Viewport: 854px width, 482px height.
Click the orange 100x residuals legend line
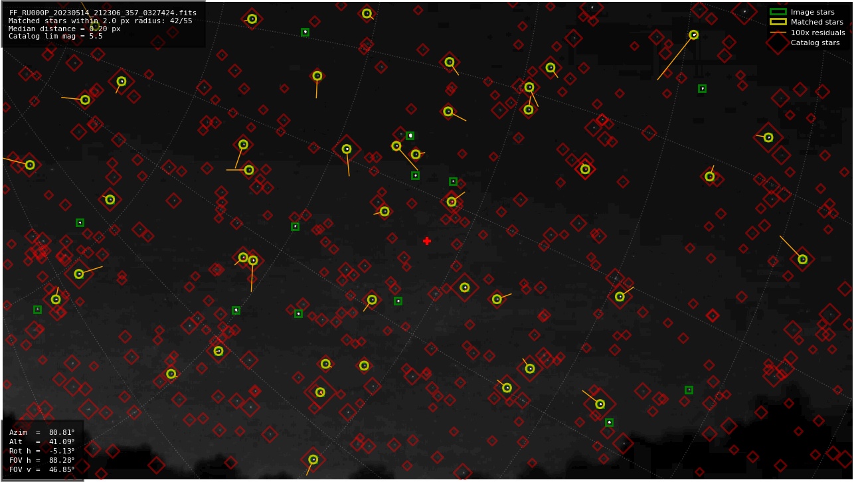click(778, 33)
